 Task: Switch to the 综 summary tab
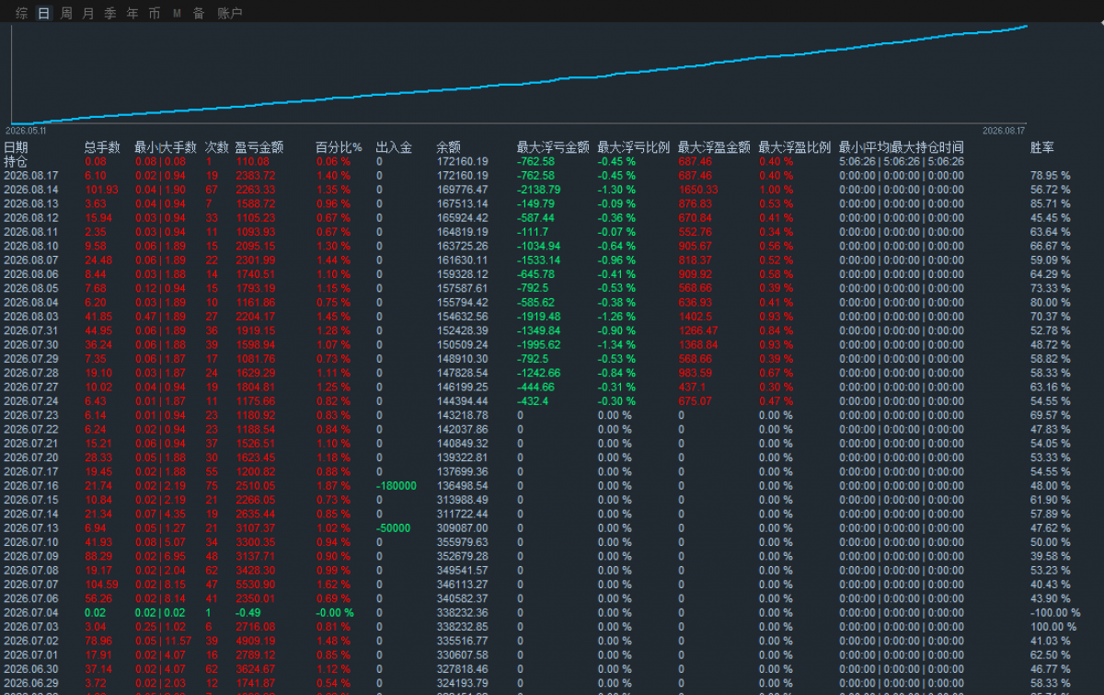click(22, 13)
